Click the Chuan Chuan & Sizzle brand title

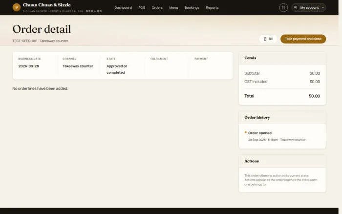pos(47,5)
